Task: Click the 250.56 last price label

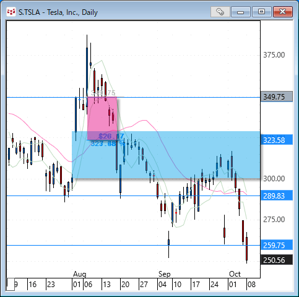Action: [x=277, y=260]
